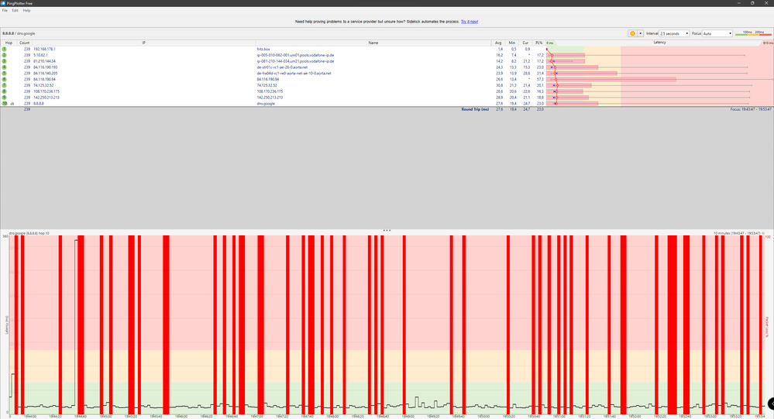
Task: Select the de-str01c-rc1-ae-26-0.aorta.net name
Action: pyautogui.click(x=282, y=67)
